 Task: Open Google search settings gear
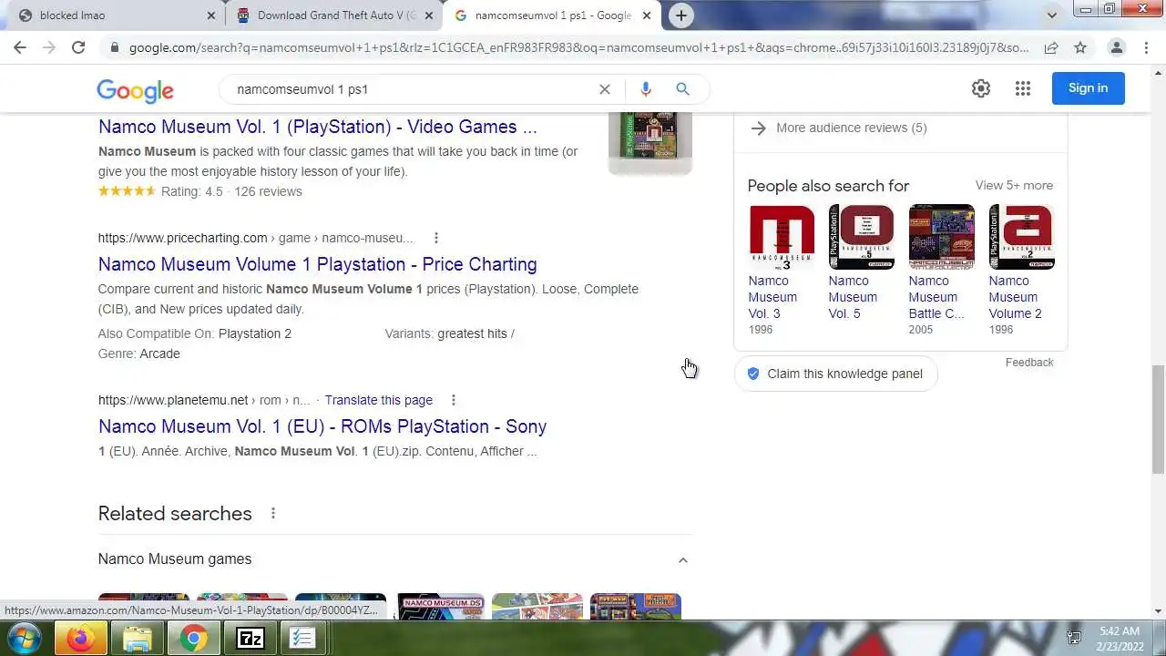[980, 88]
